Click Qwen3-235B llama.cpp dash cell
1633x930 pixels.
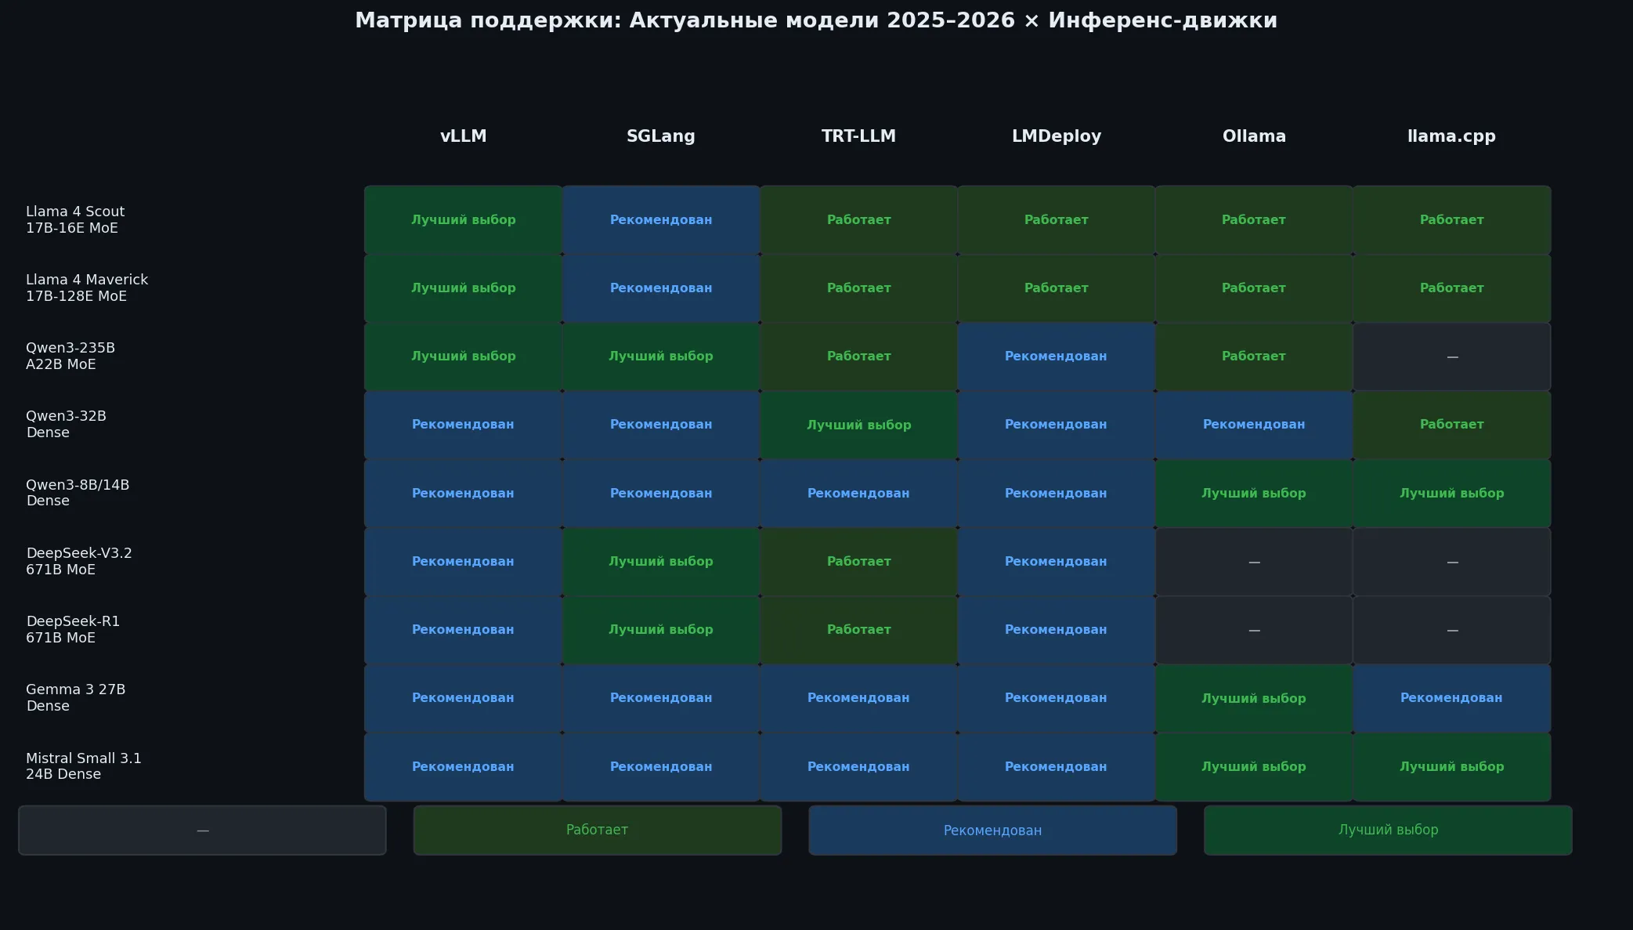coord(1451,356)
